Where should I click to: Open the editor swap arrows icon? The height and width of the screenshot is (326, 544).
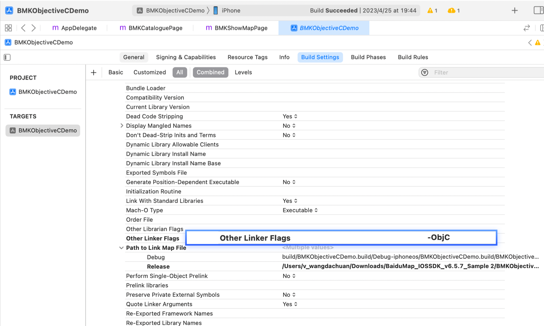526,28
